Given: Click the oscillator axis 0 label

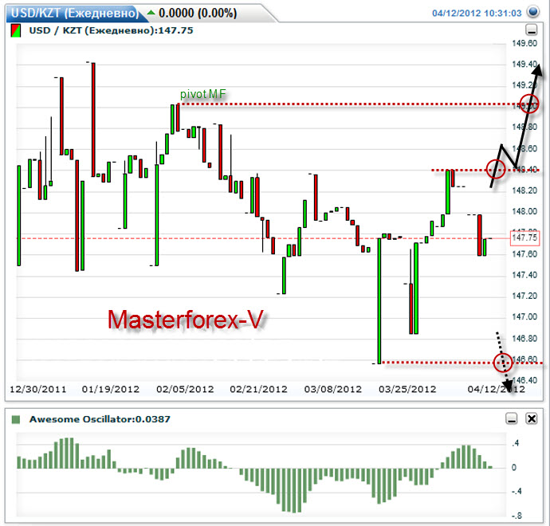Looking at the screenshot, I should pyautogui.click(x=514, y=468).
